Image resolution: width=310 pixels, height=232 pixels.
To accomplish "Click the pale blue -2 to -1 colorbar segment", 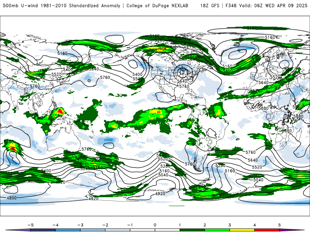I will (118, 230).
